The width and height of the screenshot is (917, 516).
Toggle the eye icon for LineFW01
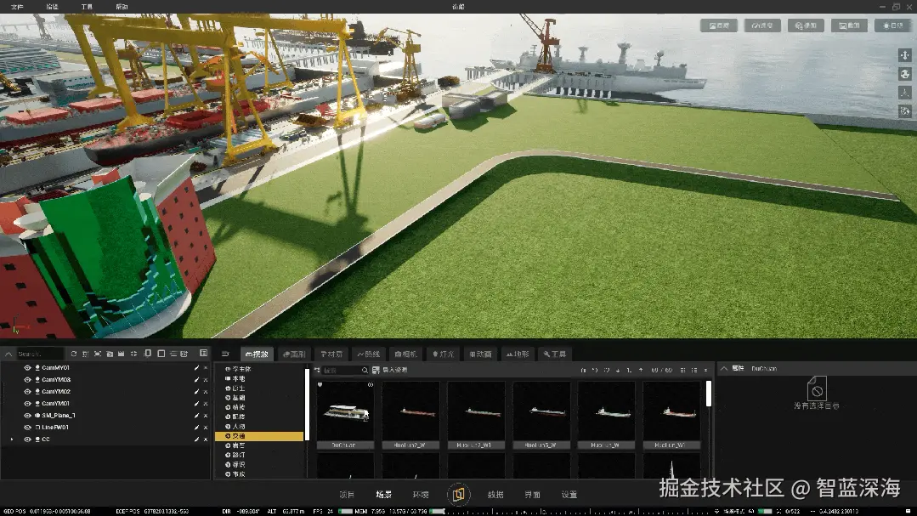coord(27,428)
